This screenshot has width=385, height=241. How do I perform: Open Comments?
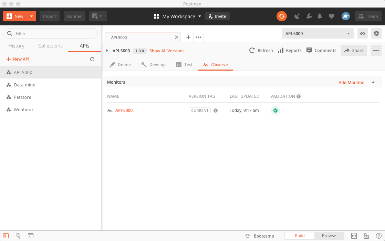click(x=321, y=50)
